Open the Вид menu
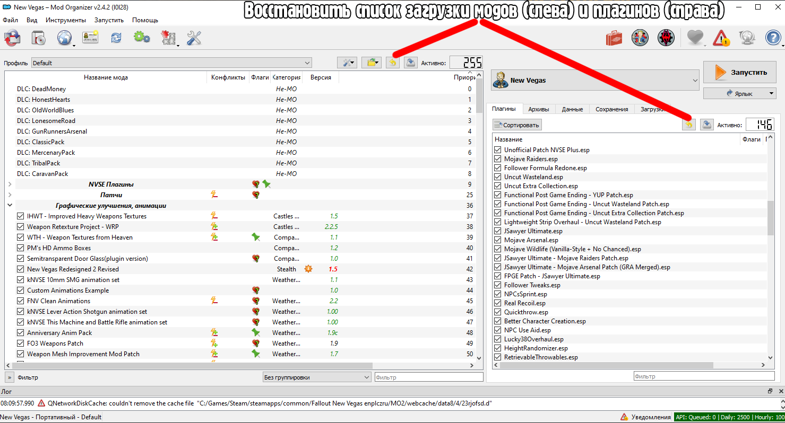Image resolution: width=785 pixels, height=423 pixels. 32,20
